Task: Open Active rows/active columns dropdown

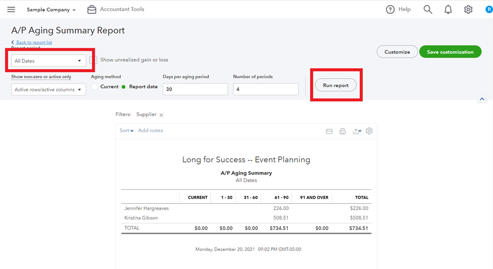Action: (x=49, y=89)
